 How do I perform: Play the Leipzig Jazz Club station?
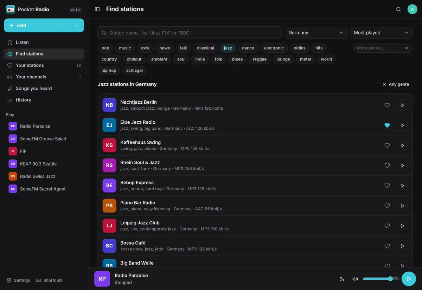402,226
